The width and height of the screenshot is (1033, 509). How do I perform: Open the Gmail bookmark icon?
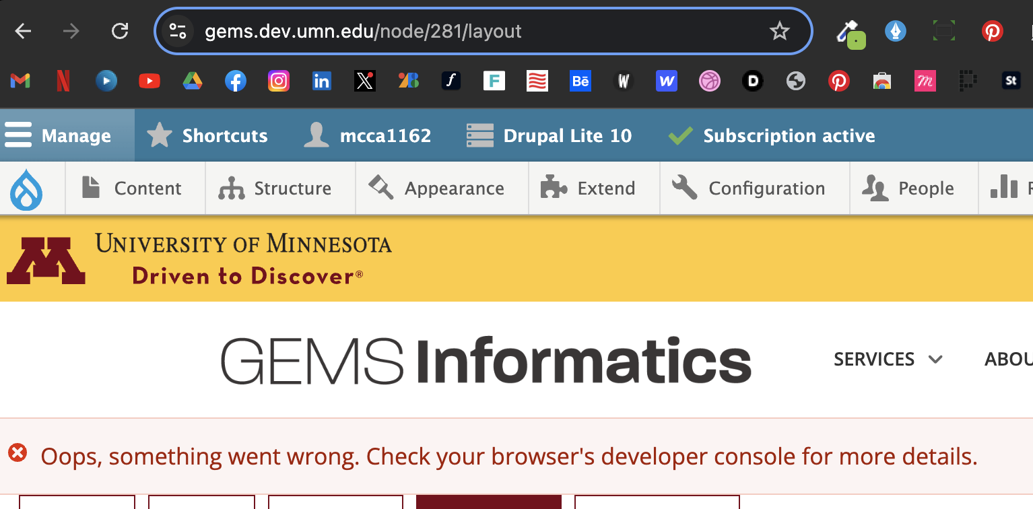pyautogui.click(x=20, y=81)
